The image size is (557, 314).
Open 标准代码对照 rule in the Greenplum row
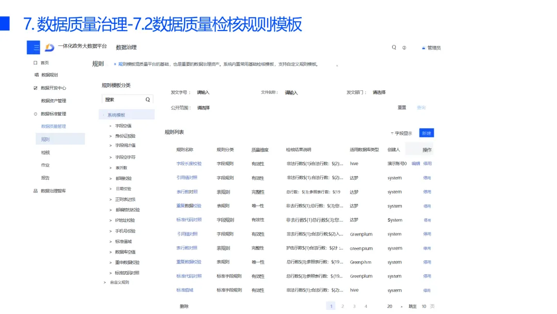(189, 276)
